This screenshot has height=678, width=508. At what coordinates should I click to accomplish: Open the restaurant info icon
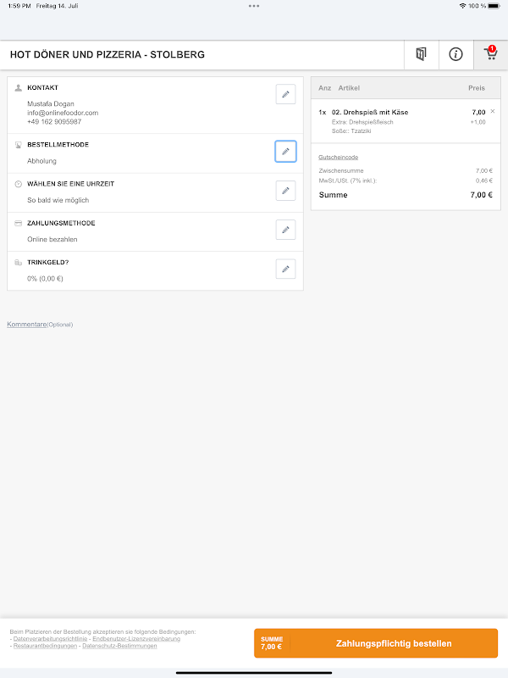tap(456, 55)
